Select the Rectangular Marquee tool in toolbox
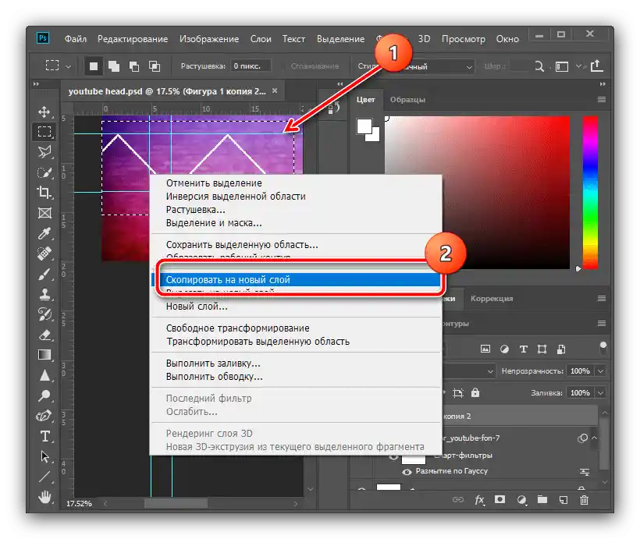The image size is (640, 539). click(x=44, y=131)
